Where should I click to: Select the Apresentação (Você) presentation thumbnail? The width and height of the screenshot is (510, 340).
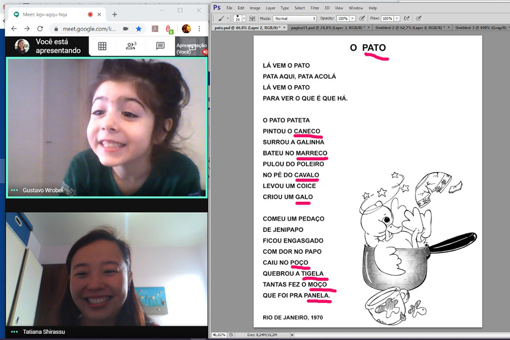[x=191, y=46]
